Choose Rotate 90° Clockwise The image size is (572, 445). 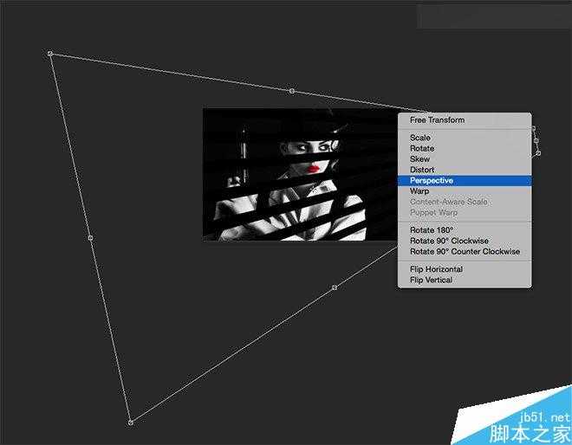click(x=449, y=241)
